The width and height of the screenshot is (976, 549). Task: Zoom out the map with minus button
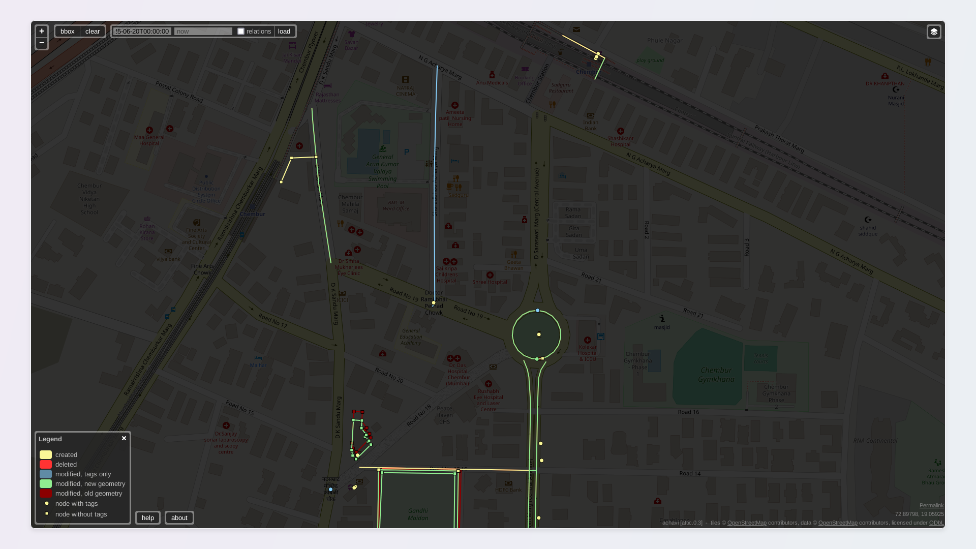coord(42,43)
